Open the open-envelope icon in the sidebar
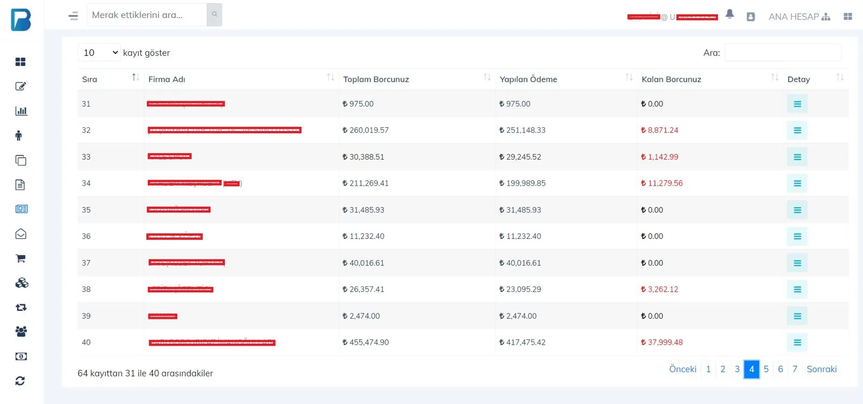This screenshot has width=863, height=404. [20, 234]
